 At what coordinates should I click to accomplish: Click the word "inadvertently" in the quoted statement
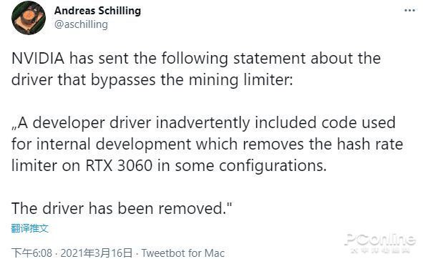tap(203, 123)
